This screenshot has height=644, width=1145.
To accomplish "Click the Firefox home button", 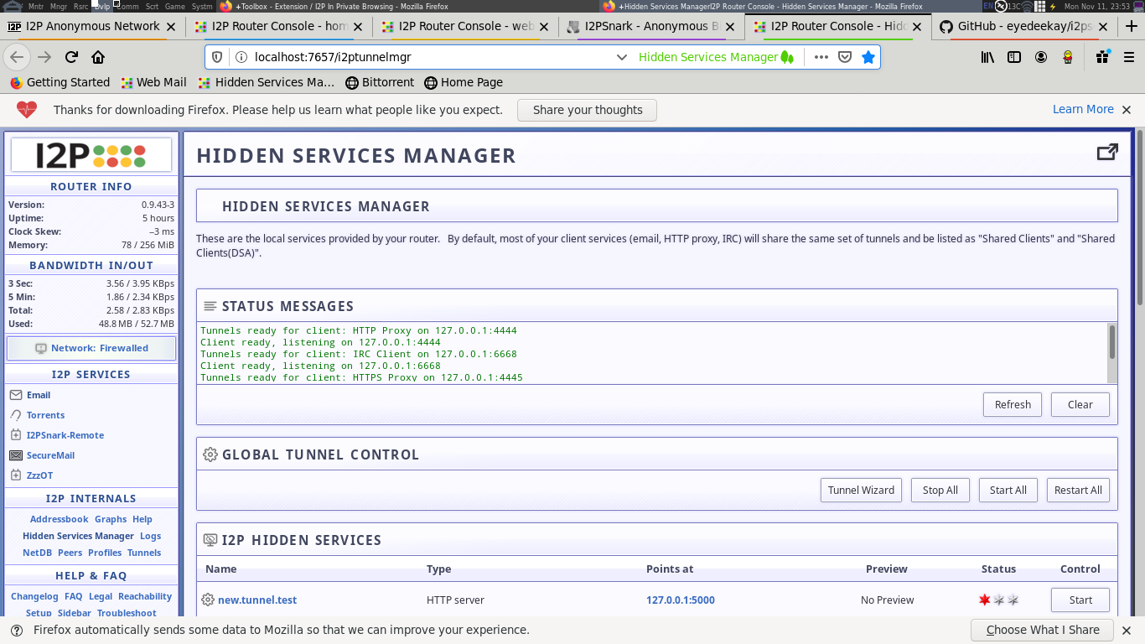I will (x=98, y=57).
